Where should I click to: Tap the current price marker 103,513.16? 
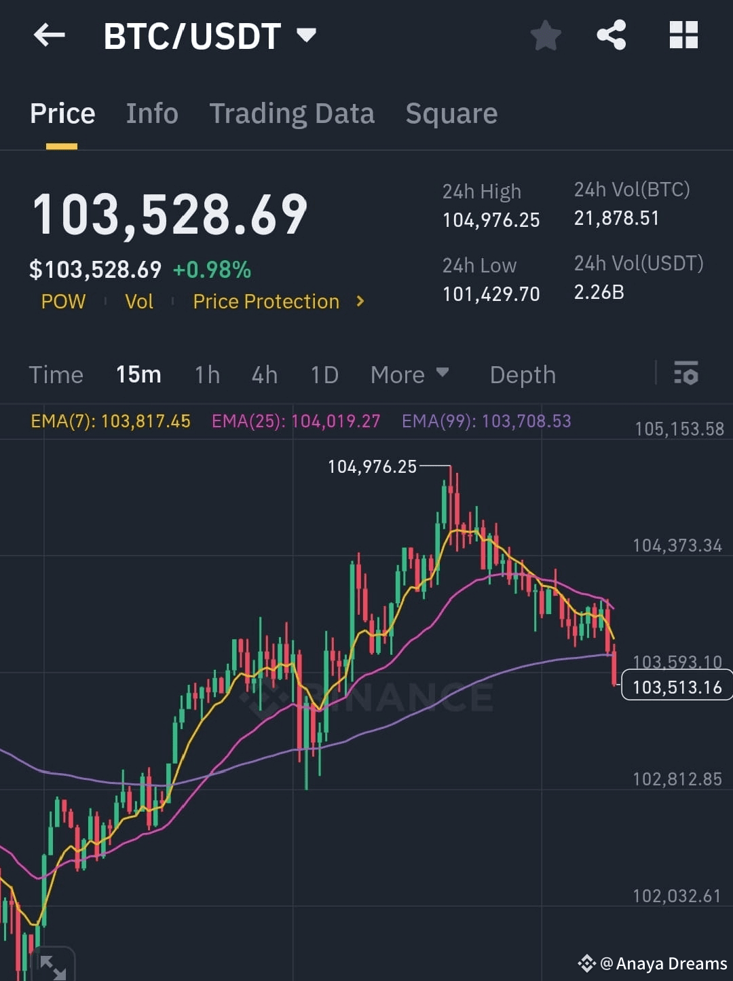tap(677, 687)
